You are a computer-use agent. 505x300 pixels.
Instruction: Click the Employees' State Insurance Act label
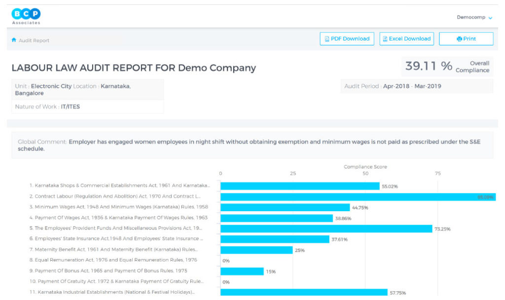(x=116, y=238)
